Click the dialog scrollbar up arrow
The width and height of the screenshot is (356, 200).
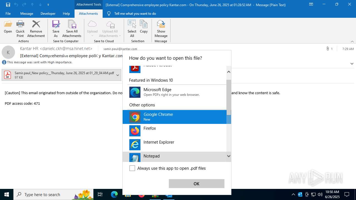pyautogui.click(x=229, y=72)
